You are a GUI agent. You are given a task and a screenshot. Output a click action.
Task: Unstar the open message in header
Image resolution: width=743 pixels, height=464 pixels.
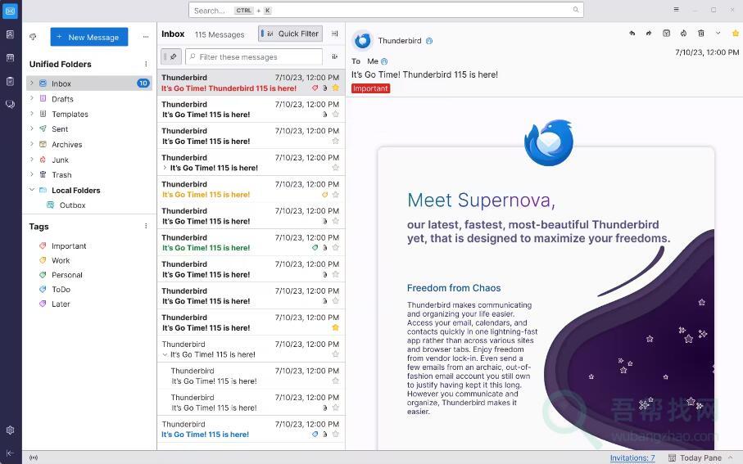(x=735, y=34)
